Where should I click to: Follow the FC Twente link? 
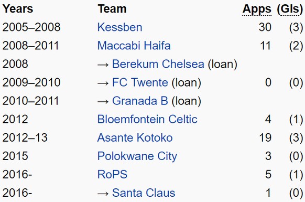[140, 82]
